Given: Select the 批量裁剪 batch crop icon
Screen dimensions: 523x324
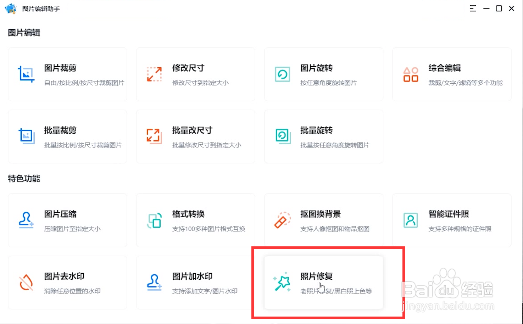Looking at the screenshot, I should [x=26, y=136].
